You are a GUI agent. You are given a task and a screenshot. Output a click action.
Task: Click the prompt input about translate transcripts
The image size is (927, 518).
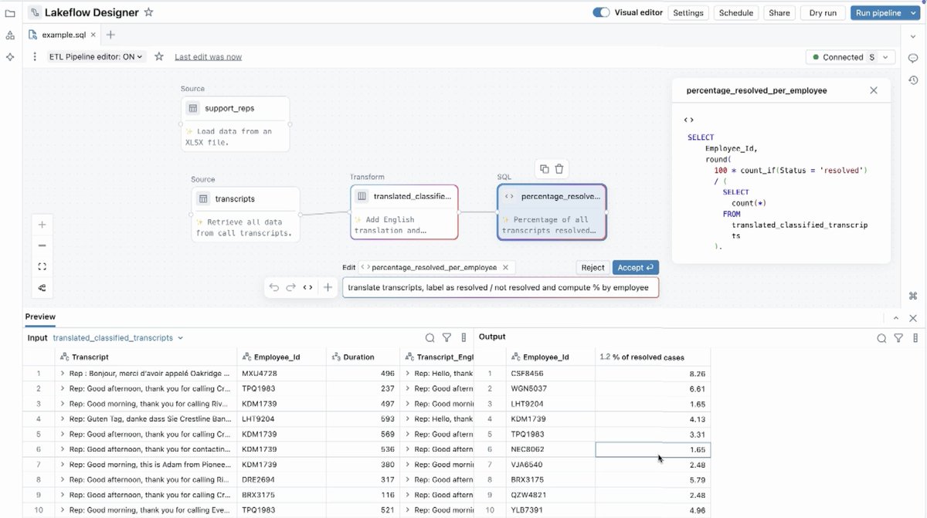pos(501,287)
